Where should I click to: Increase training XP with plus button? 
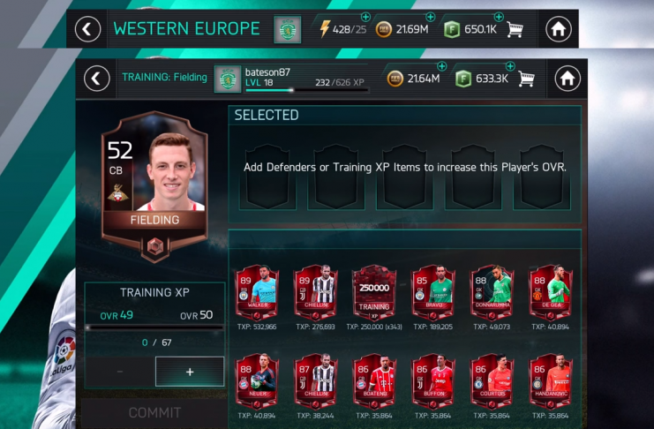pyautogui.click(x=190, y=372)
